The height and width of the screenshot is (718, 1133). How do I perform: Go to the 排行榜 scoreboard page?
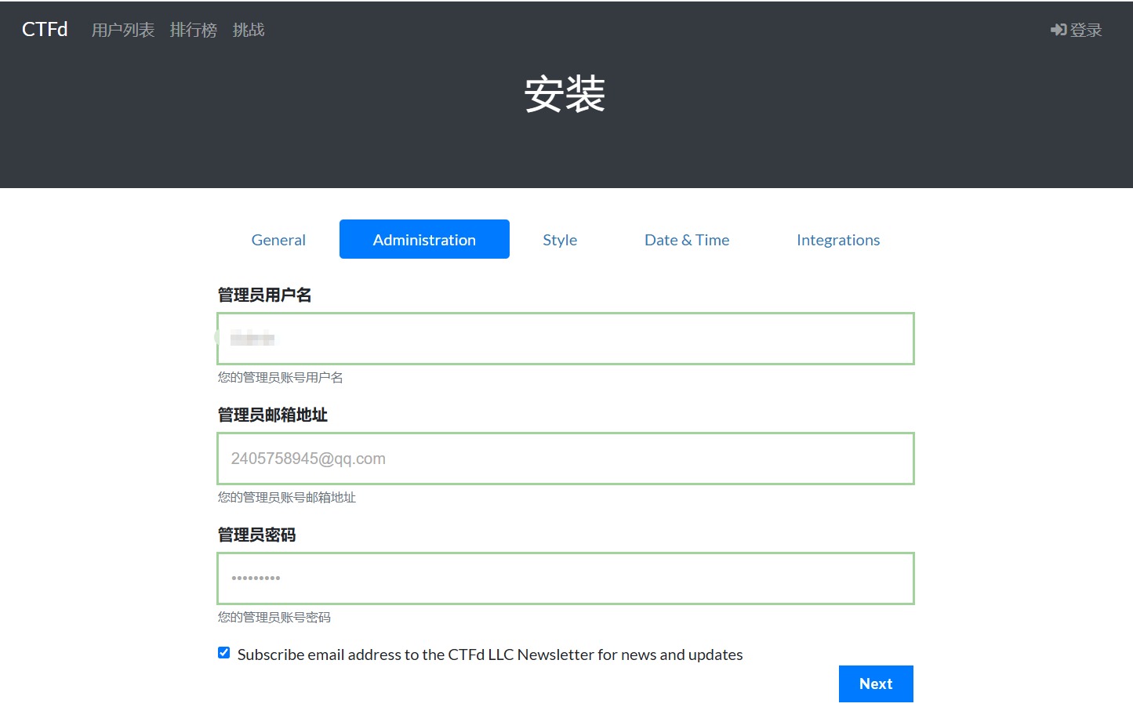tap(194, 30)
